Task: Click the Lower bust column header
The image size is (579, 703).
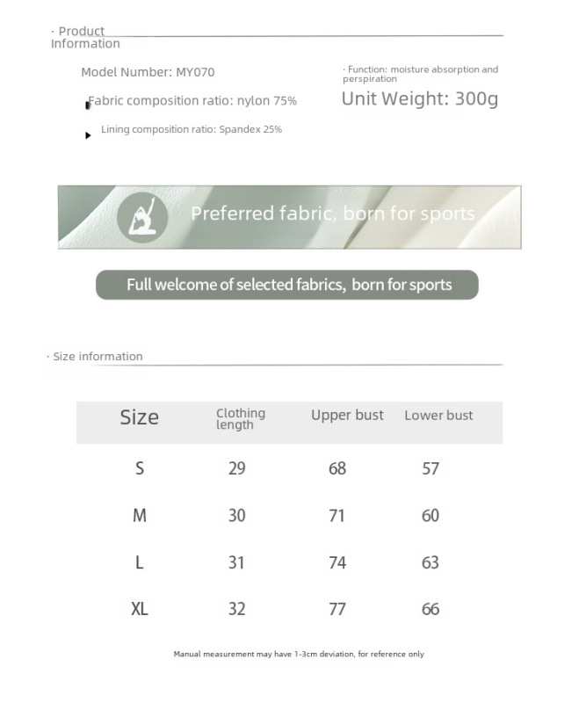Action: click(x=438, y=416)
